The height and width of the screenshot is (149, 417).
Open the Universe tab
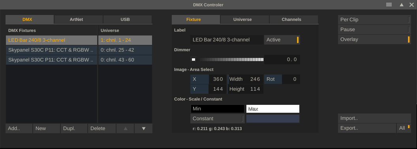[245, 19]
